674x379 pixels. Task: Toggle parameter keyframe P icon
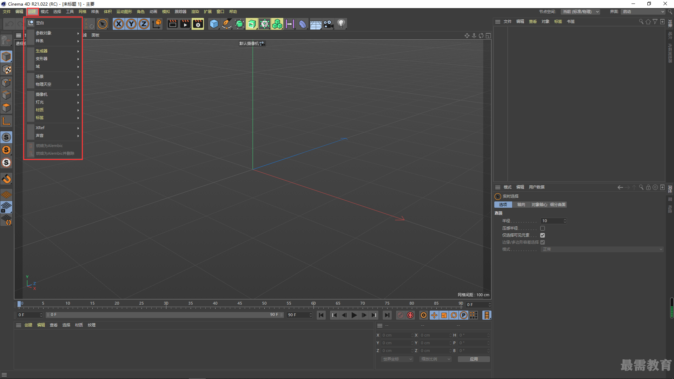[464, 315]
